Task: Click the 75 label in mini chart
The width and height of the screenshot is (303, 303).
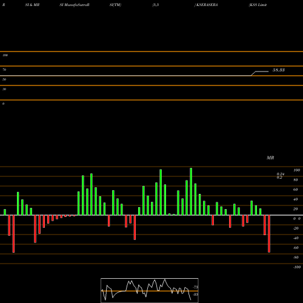Action: [196, 287]
